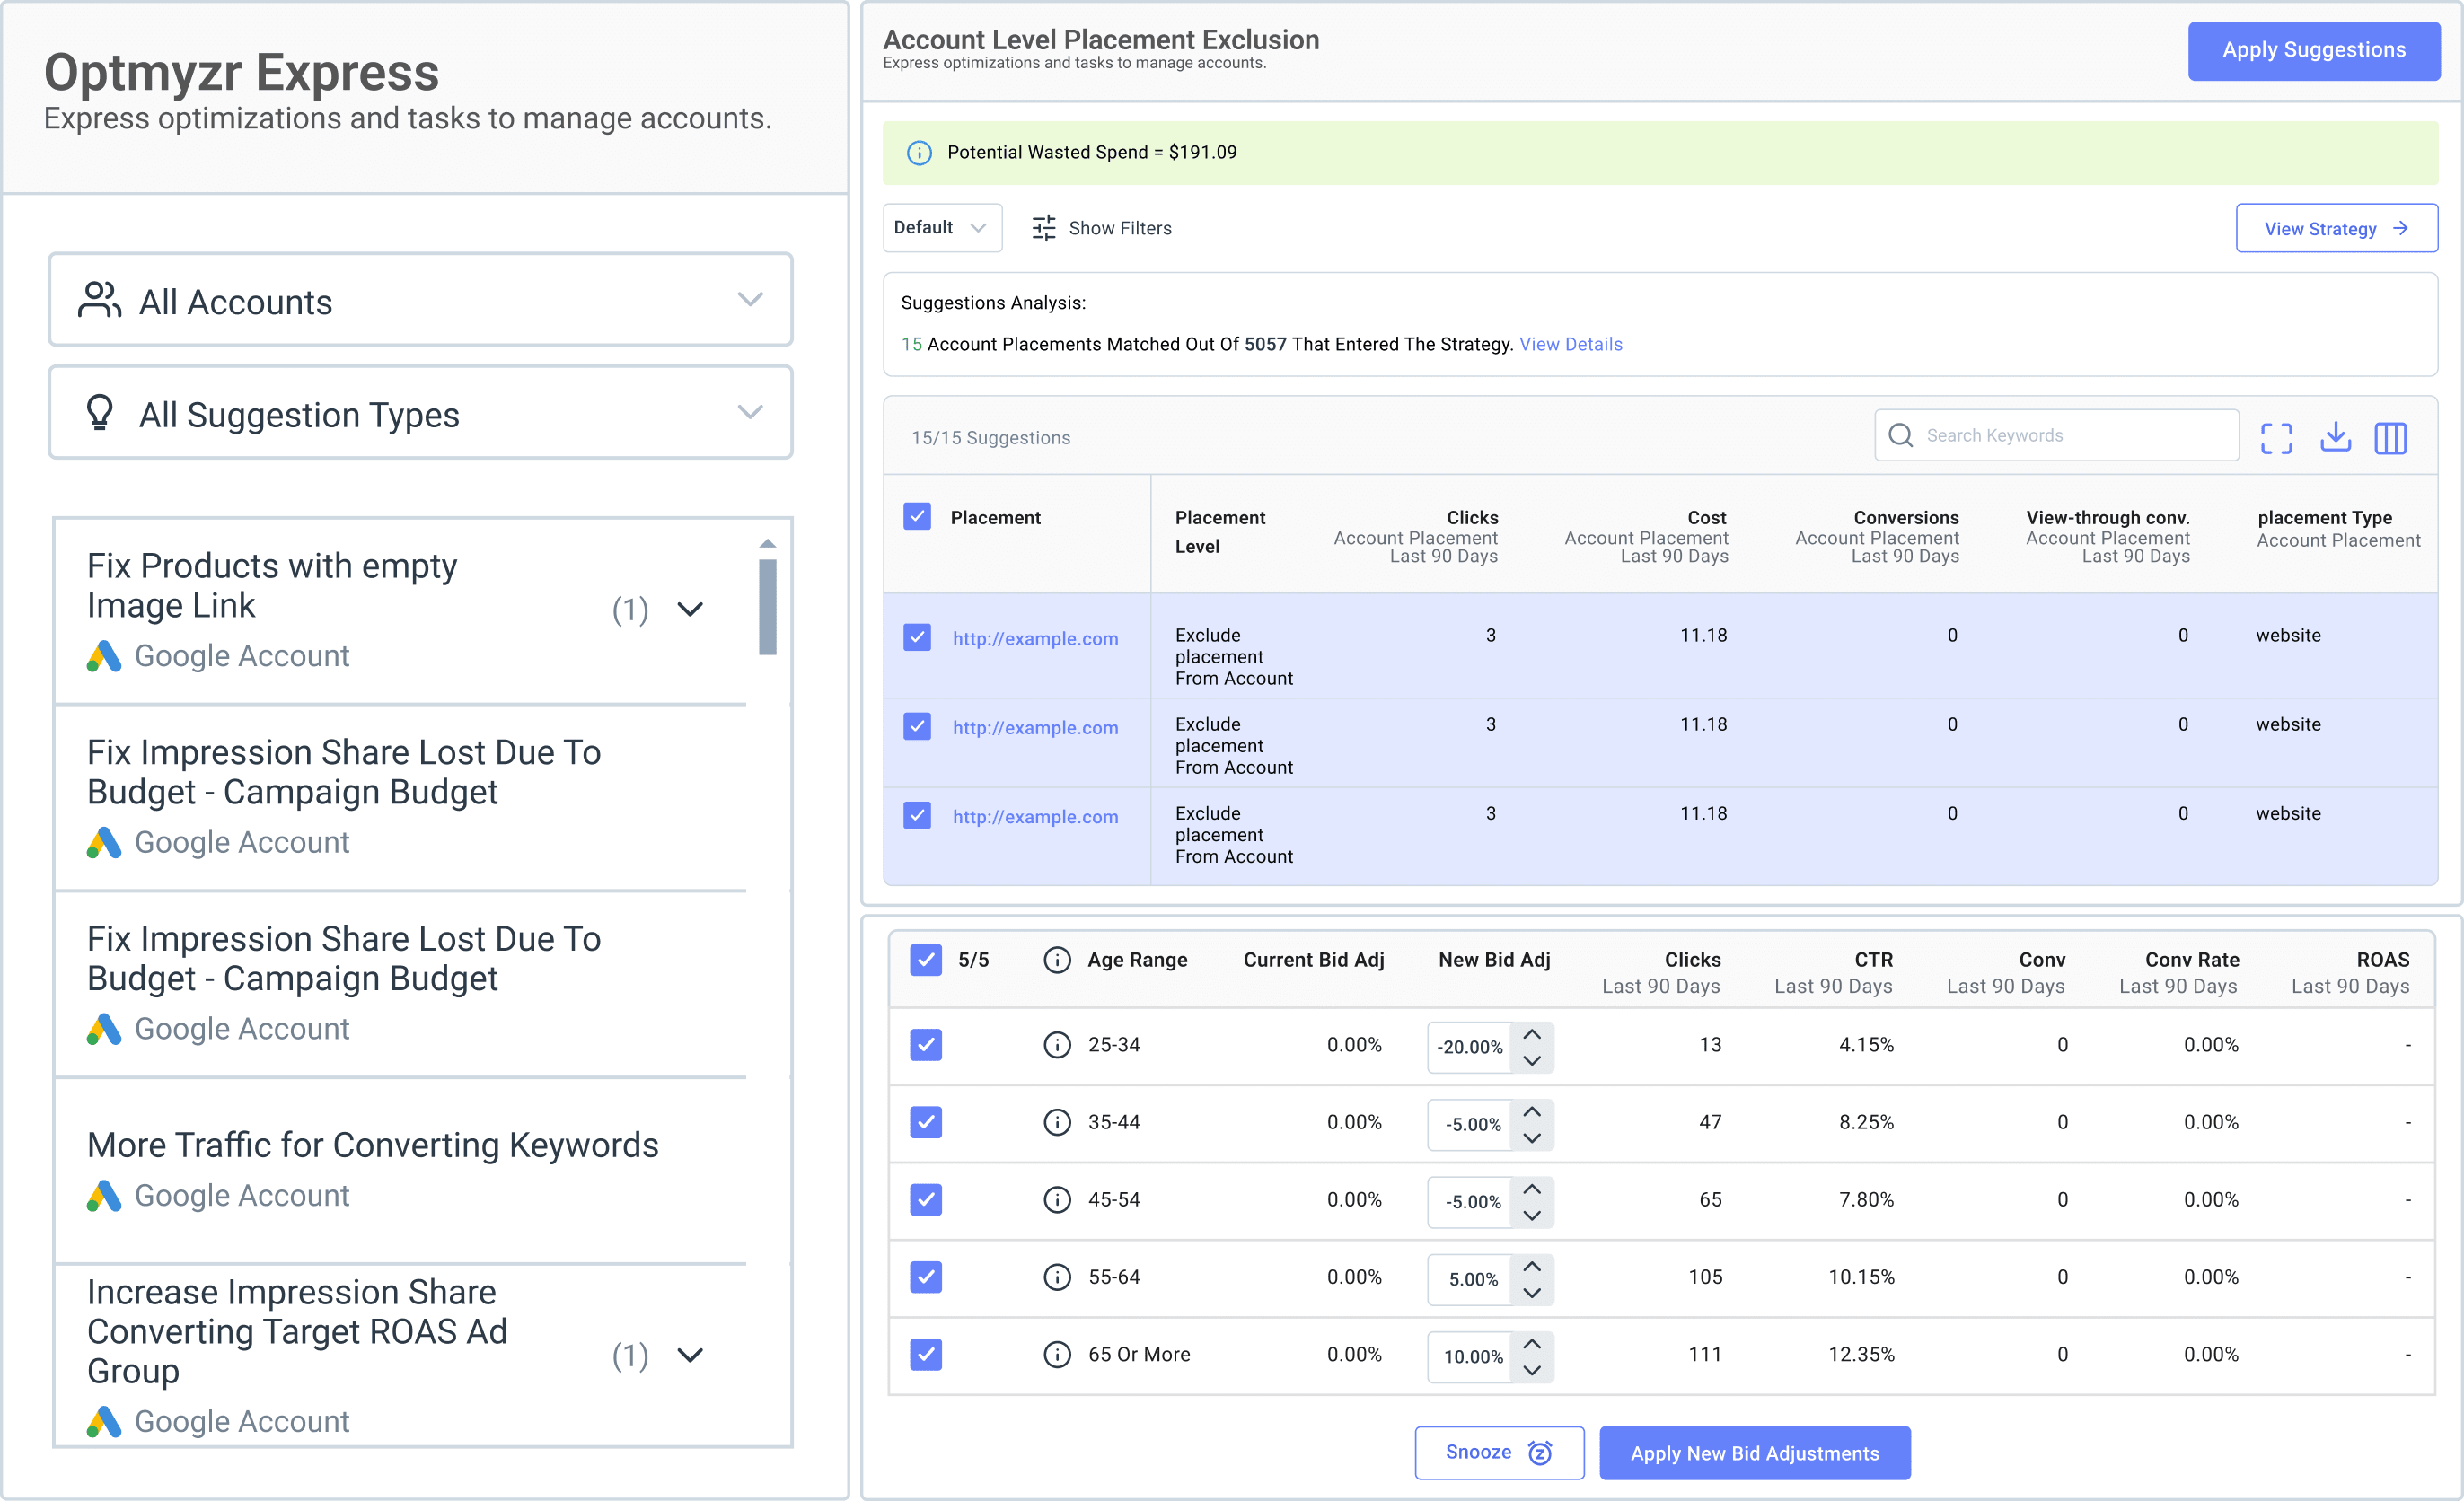Expand Increase Impression Share Converting Target ROAS
Image resolution: width=2464 pixels, height=1501 pixels.
coord(690,1355)
